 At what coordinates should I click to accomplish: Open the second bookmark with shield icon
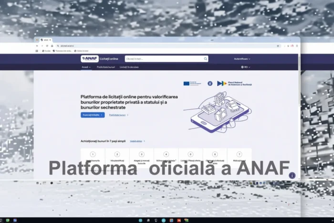[62, 51]
